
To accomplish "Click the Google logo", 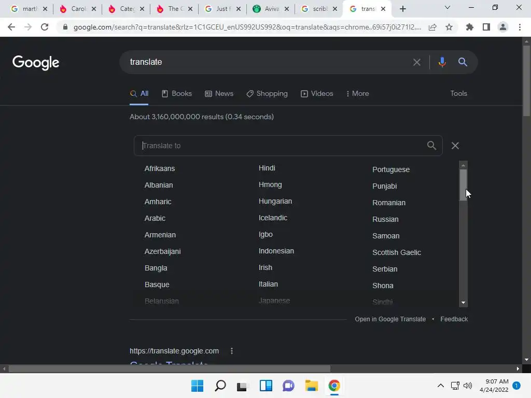I will (x=36, y=63).
